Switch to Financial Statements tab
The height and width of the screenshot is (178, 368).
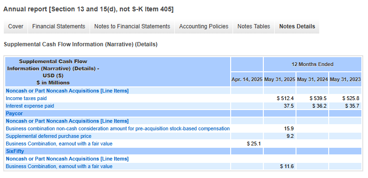(x=59, y=26)
